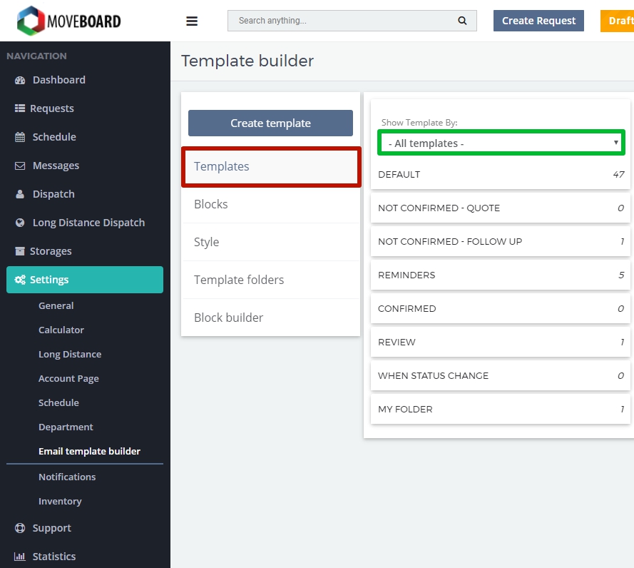The image size is (634, 568).
Task: Expand the REMINDERS folder
Action: pyautogui.click(x=500, y=275)
